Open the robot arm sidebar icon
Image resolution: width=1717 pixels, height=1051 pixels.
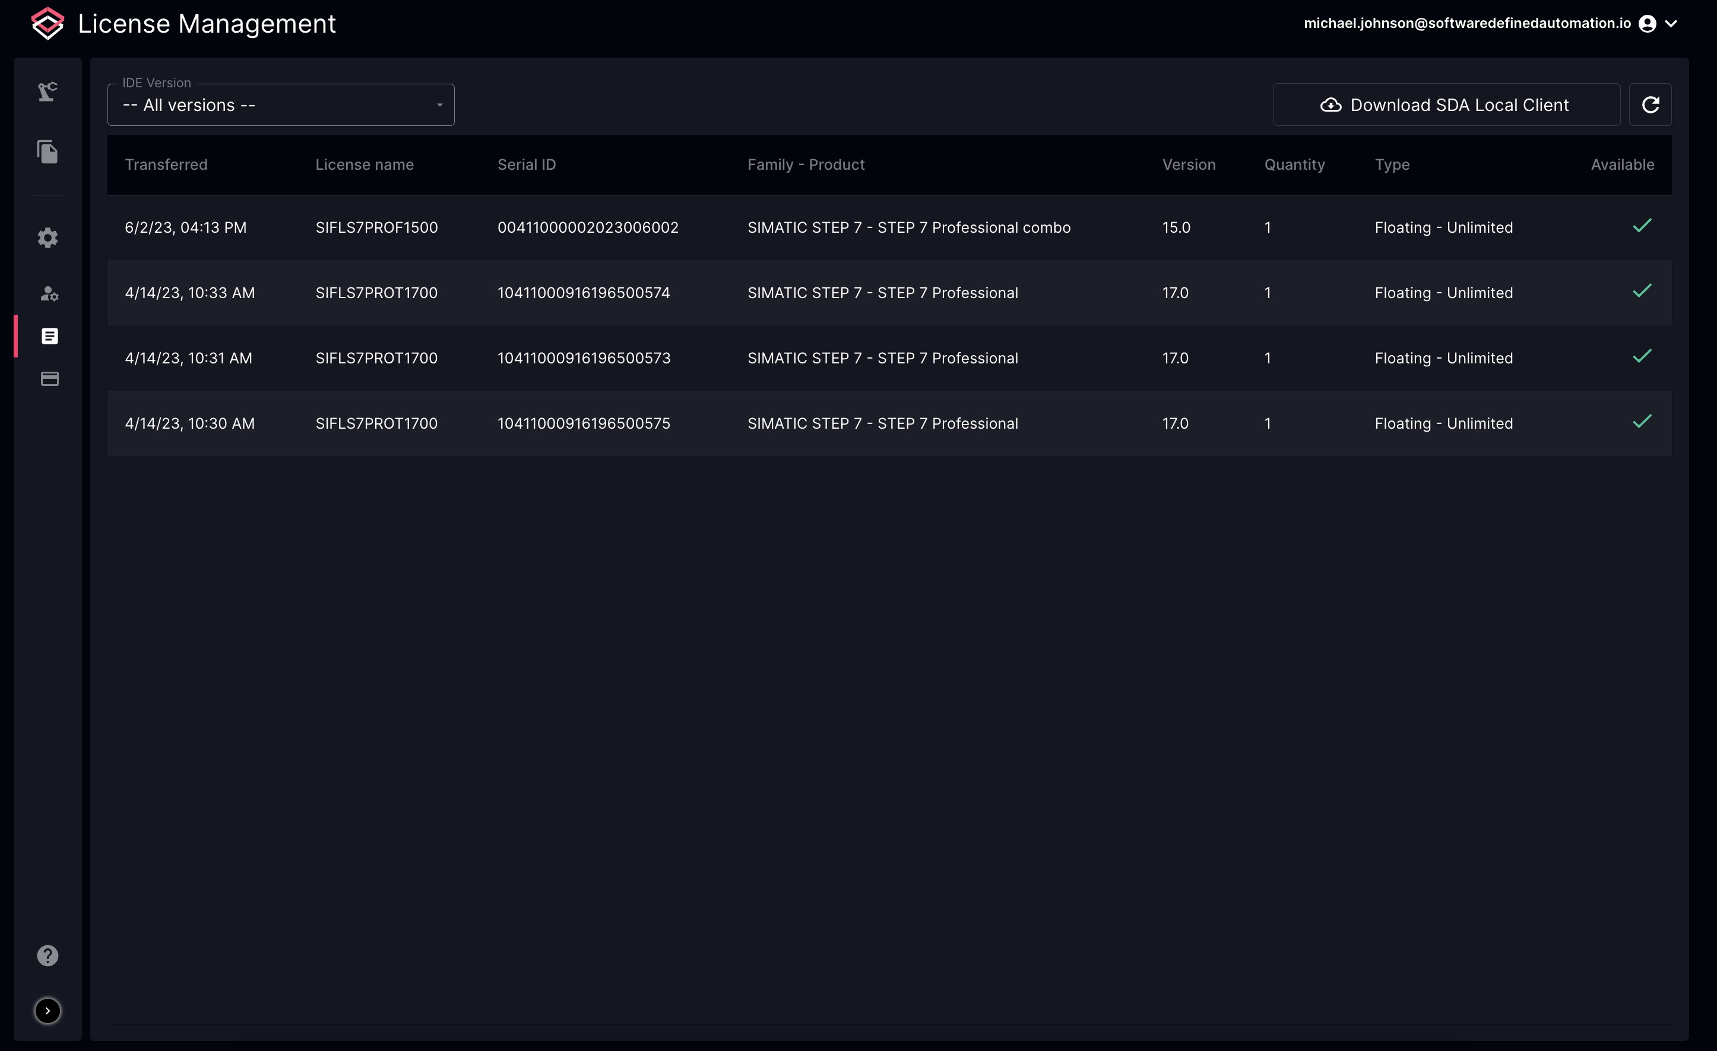[x=47, y=91]
